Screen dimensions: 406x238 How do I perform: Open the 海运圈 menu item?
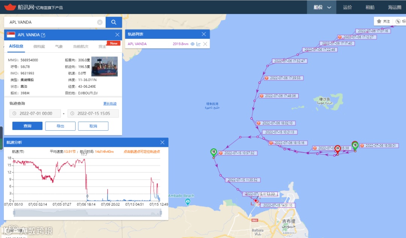[x=395, y=7]
